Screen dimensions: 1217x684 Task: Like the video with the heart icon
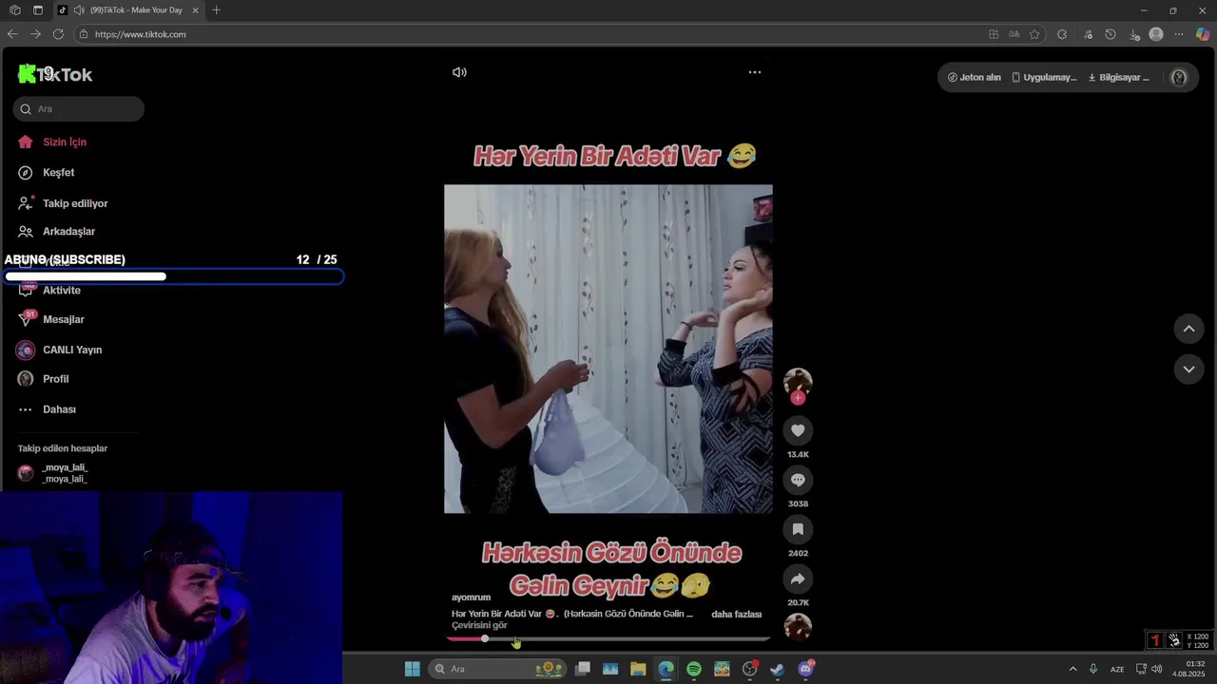pyautogui.click(x=798, y=430)
